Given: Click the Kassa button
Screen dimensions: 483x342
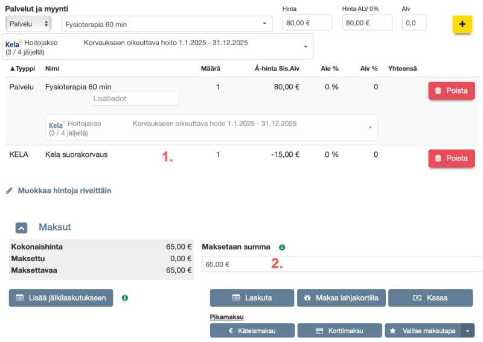Looking at the screenshot, I should (430, 298).
